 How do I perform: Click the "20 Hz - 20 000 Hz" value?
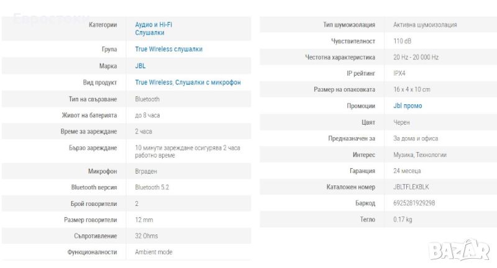point(416,57)
